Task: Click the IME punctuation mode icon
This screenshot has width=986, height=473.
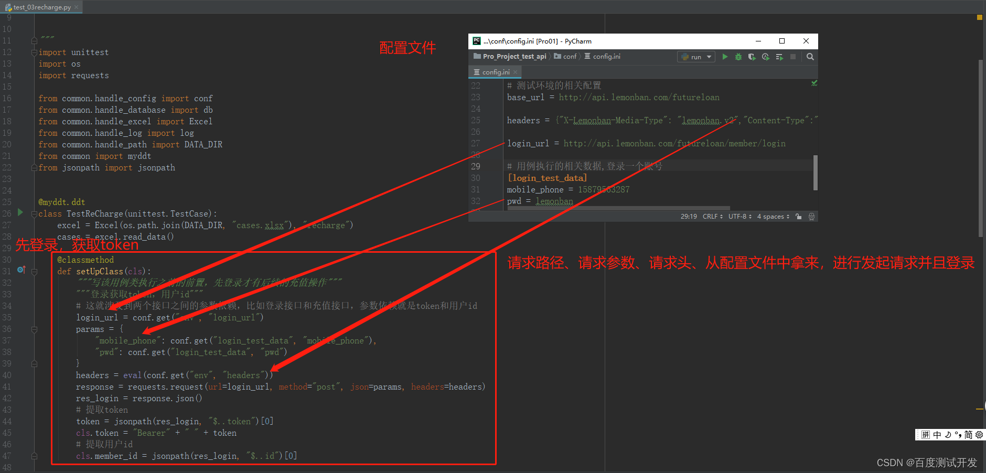Action: click(958, 435)
